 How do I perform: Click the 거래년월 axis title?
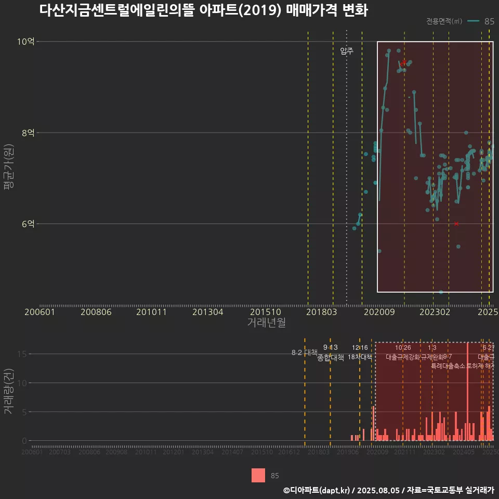266,322
